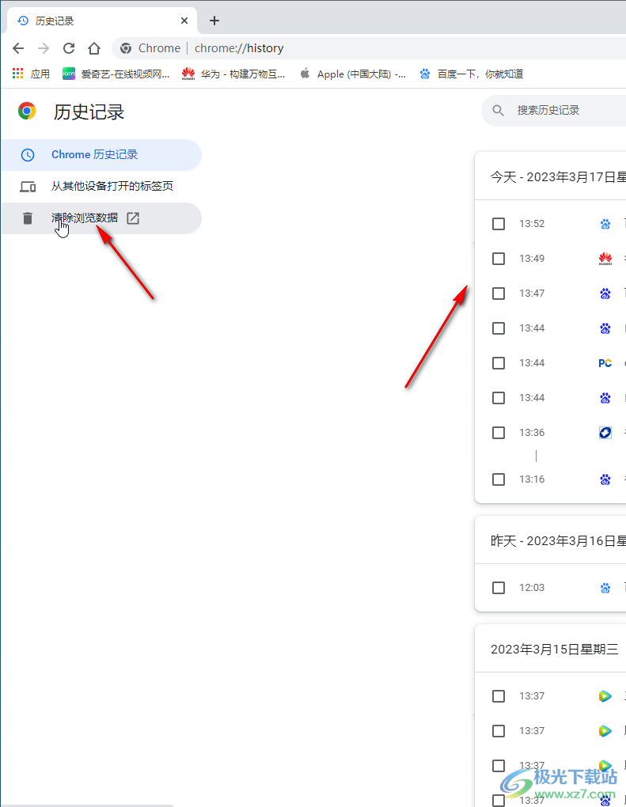626x807 pixels.
Task: Open a new tab with the plus button
Action: (214, 21)
